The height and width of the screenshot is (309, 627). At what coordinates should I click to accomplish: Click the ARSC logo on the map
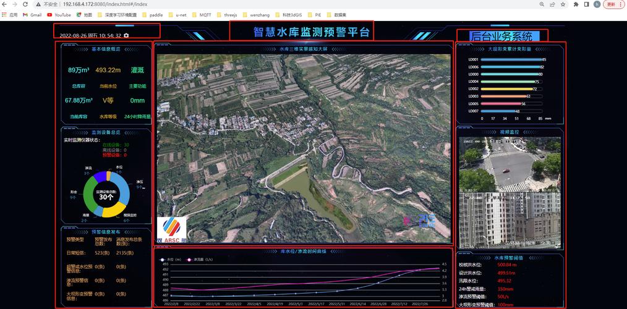click(171, 229)
